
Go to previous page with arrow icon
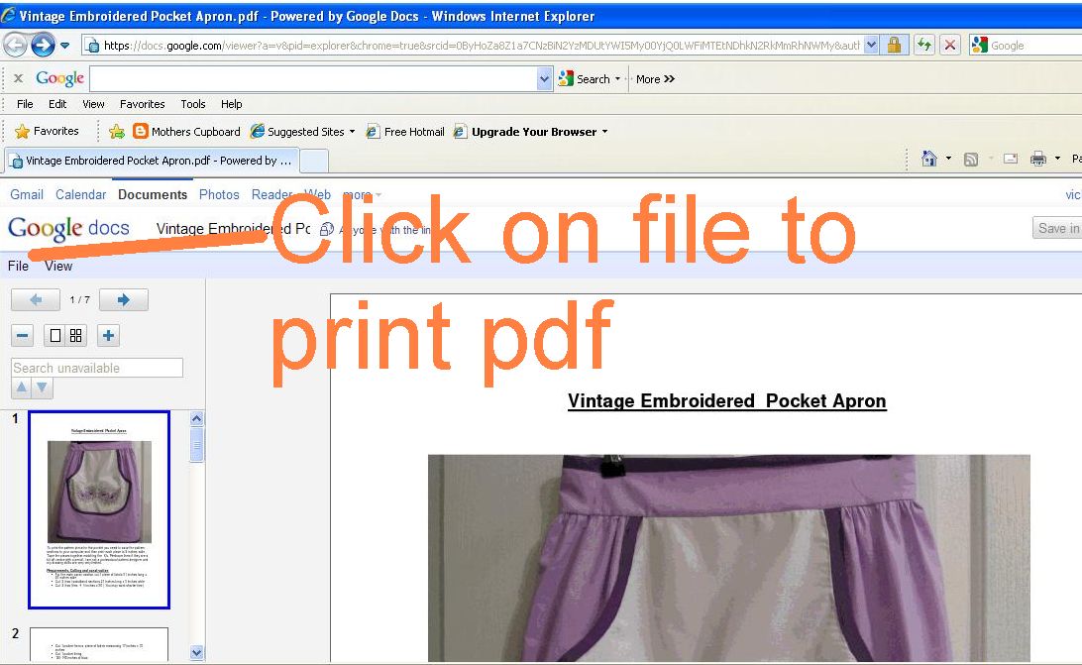pyautogui.click(x=36, y=299)
